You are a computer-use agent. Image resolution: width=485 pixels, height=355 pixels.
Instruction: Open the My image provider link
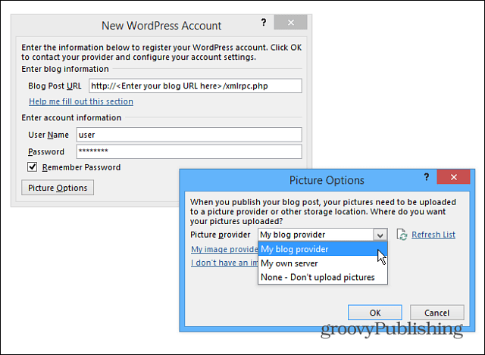coord(224,249)
